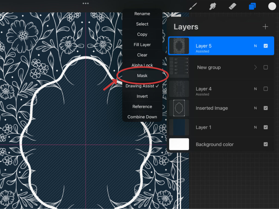Enable visibility for Layer 4
The image size is (279, 209).
coord(266,89)
